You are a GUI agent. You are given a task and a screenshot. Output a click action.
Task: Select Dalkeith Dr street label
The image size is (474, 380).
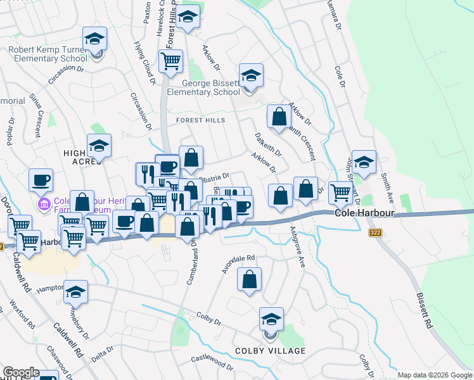pos(269,144)
